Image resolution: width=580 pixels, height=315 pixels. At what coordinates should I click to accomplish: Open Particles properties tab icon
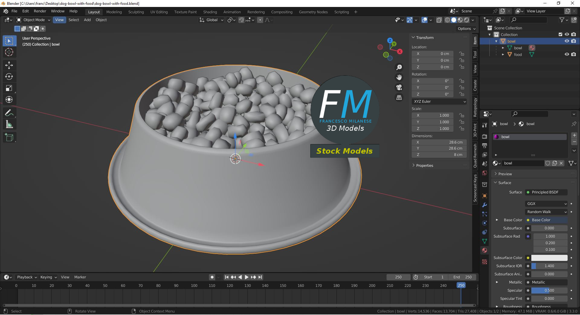coord(485,214)
